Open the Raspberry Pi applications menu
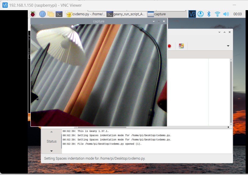Viewport: 248px width, 175px height. (33, 14)
